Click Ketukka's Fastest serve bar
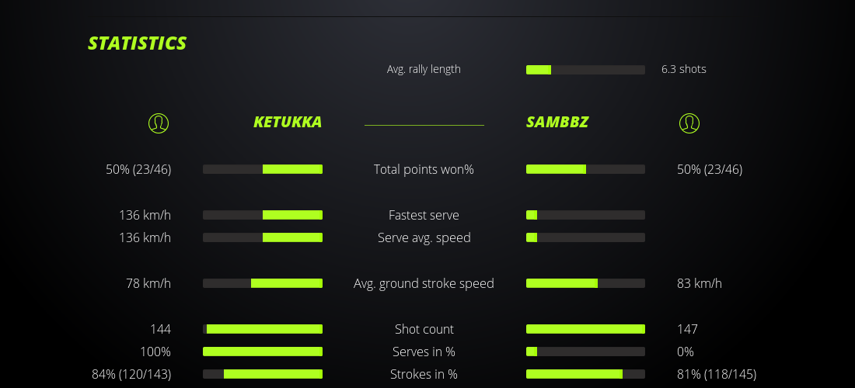This screenshot has width=855, height=388. tap(263, 215)
